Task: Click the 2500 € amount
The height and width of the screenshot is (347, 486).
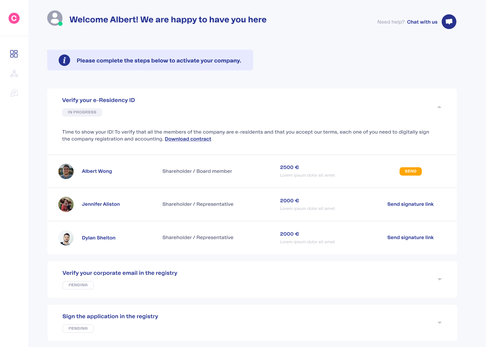Action: pos(290,167)
